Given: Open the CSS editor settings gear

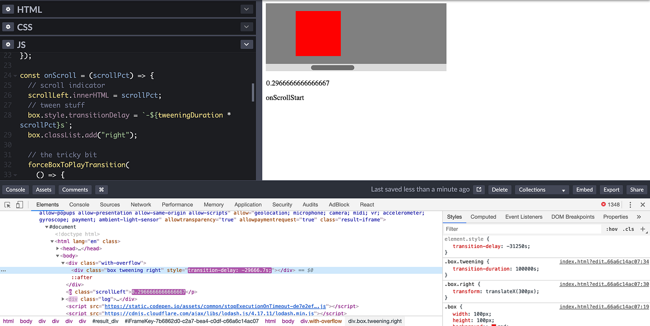Looking at the screenshot, I should pos(8,27).
